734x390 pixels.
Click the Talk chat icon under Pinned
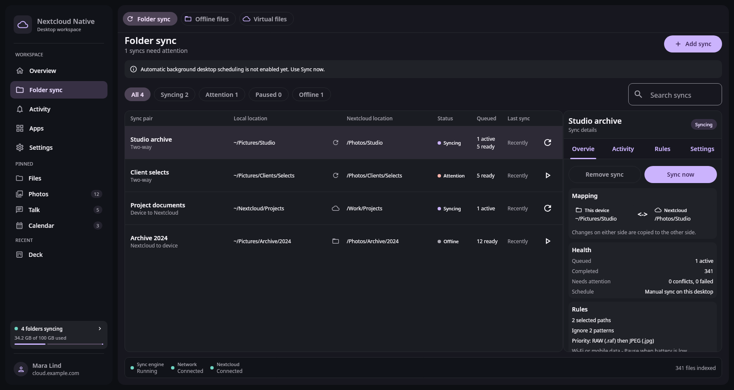(x=19, y=210)
